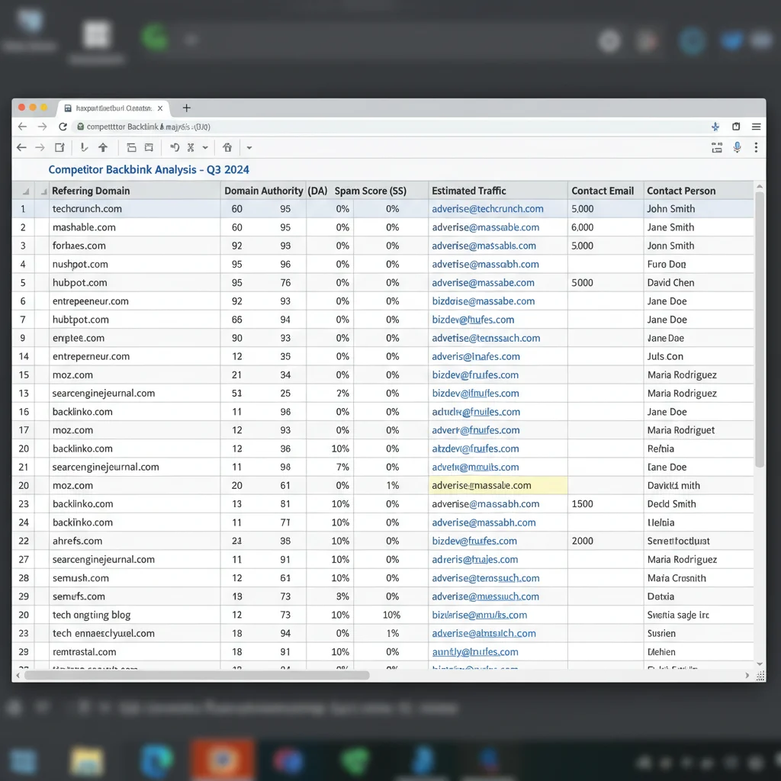The image size is (781, 781).
Task: Click the scroll left arrow
Action: (18, 676)
